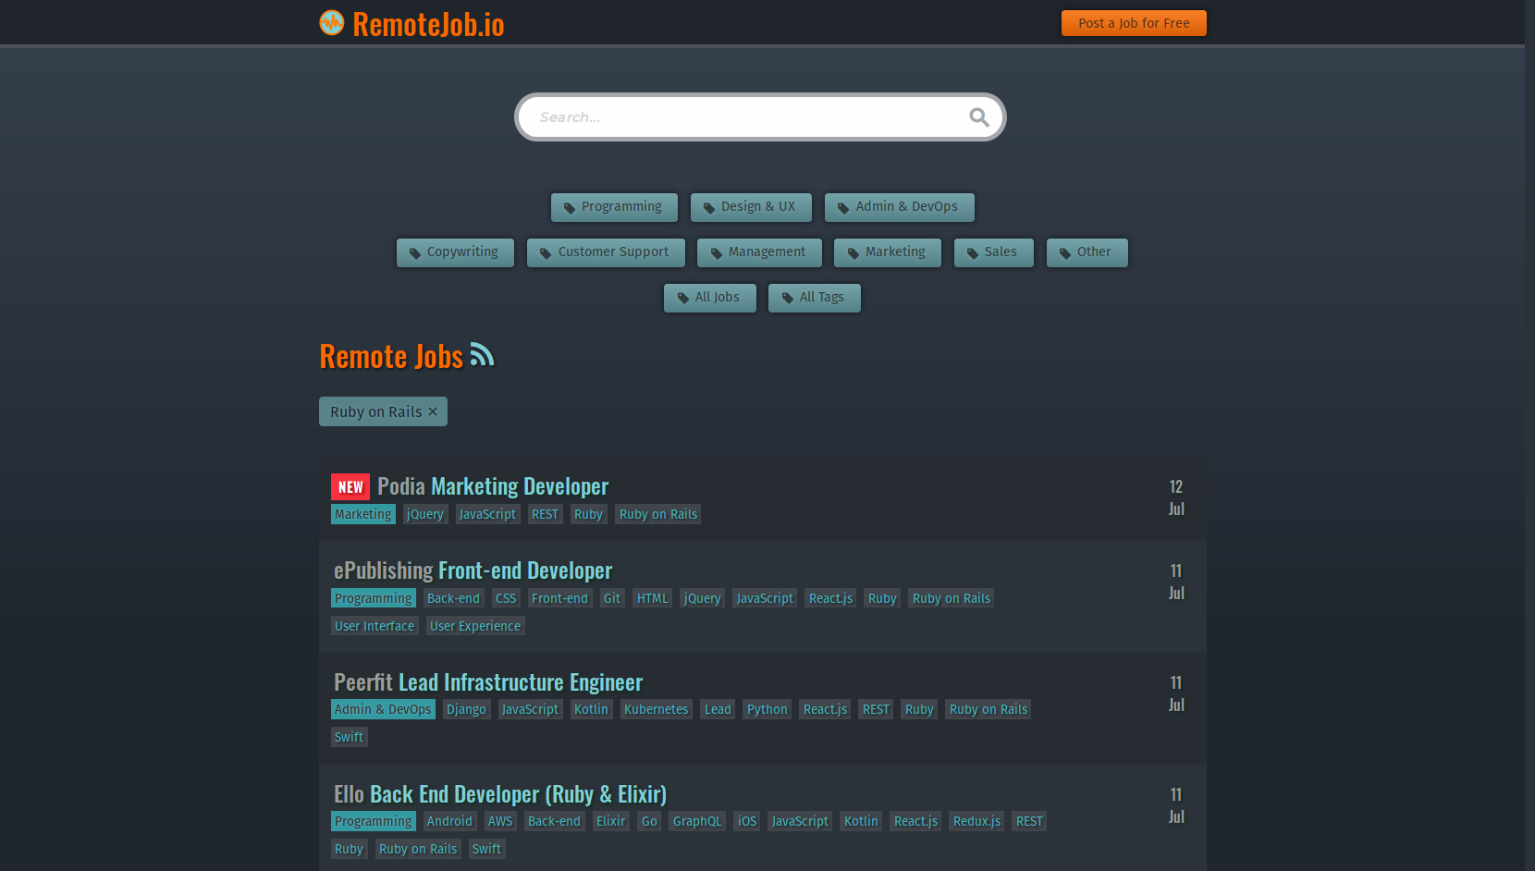Click the CSS tag on ePublishing job
Viewport: 1535px width, 871px height.
point(506,598)
